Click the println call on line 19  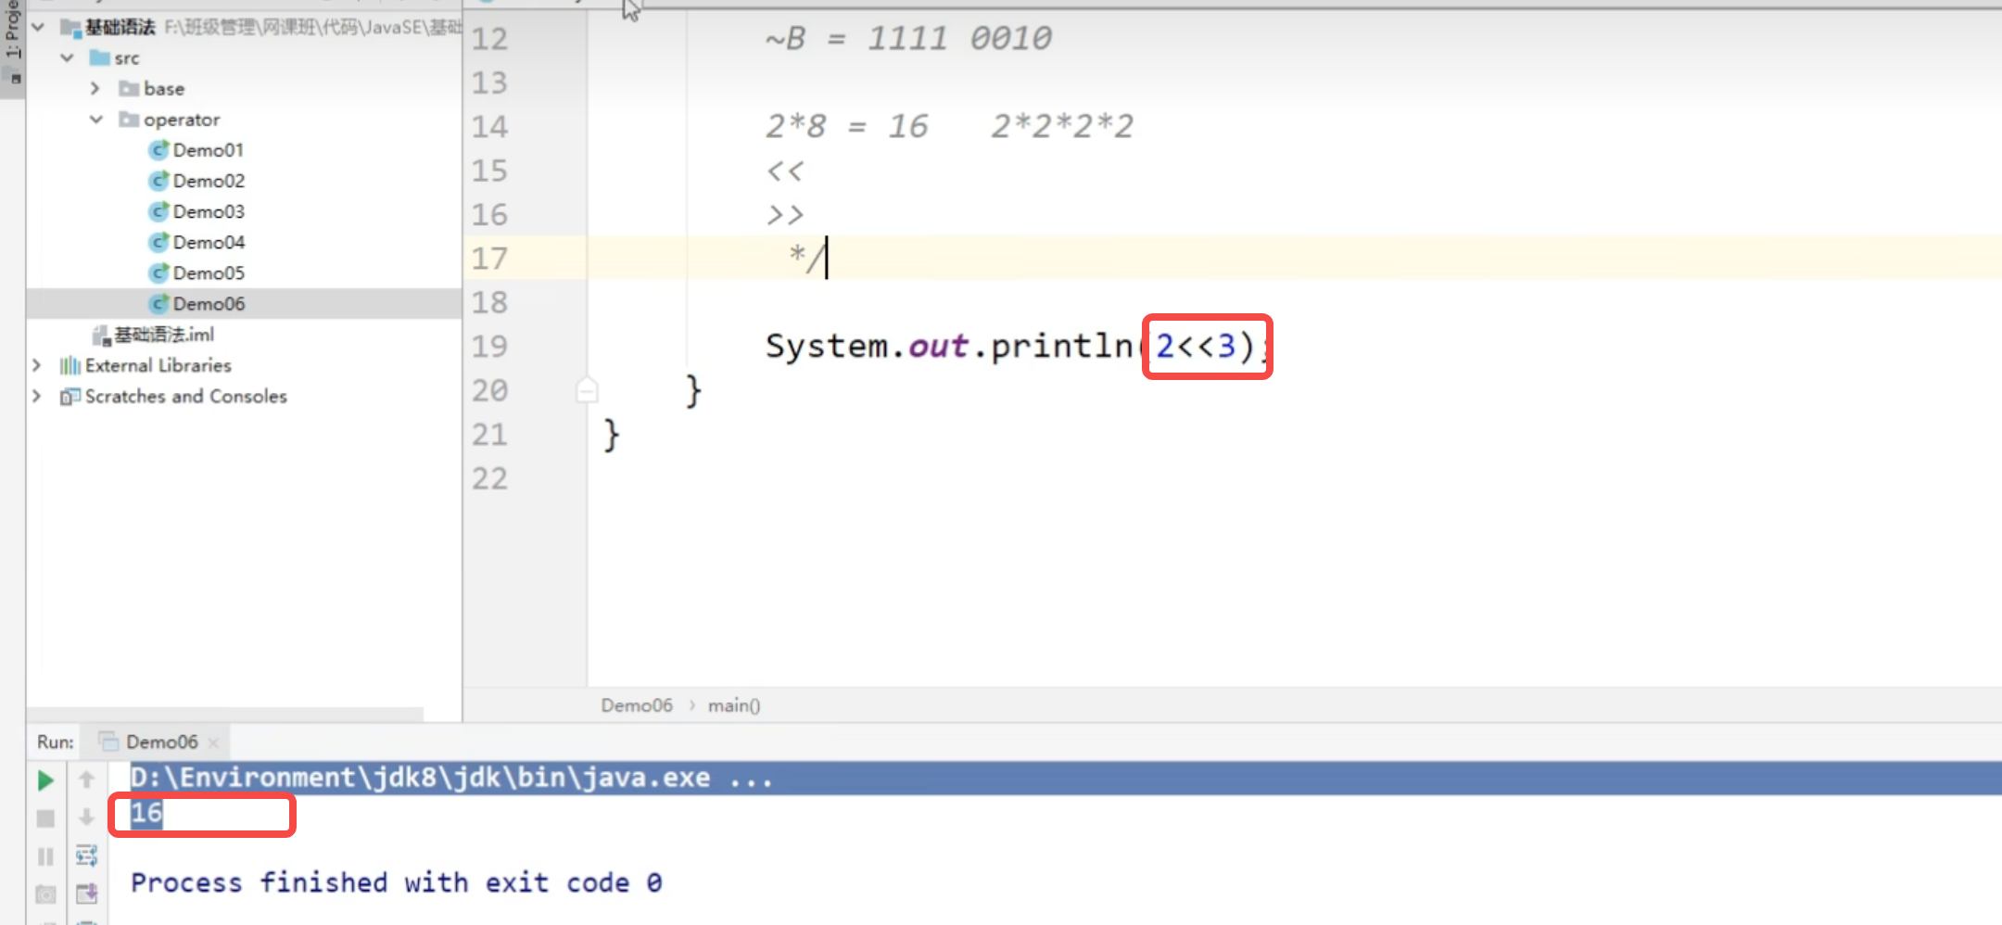(x=1062, y=346)
